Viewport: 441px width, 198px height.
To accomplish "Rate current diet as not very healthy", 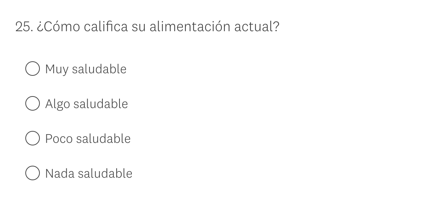I will click(x=33, y=139).
